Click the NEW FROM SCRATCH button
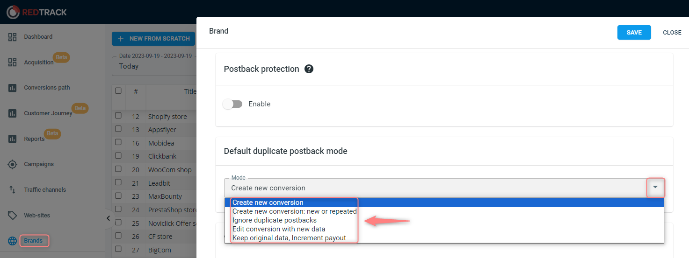 click(x=154, y=39)
